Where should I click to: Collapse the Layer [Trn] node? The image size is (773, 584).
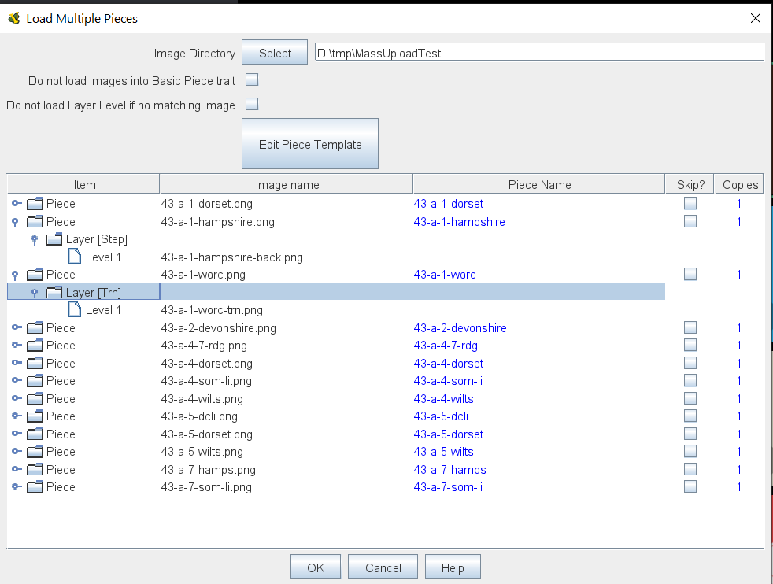click(35, 293)
